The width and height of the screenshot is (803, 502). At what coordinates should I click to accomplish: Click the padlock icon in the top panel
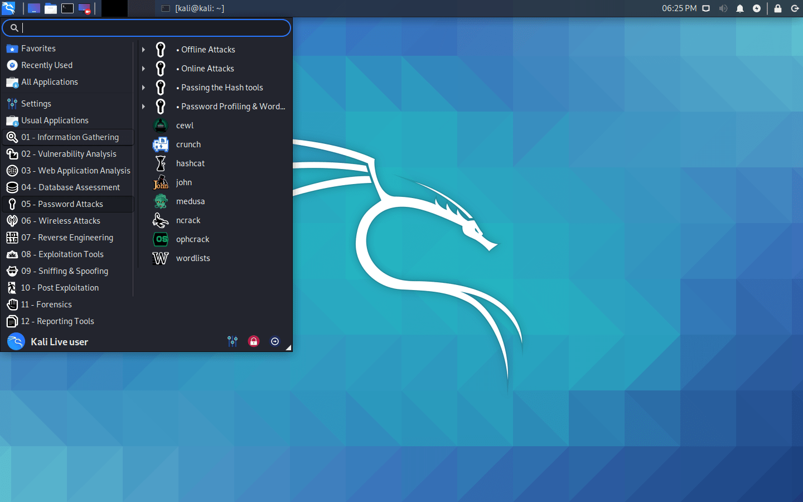pyautogui.click(x=778, y=8)
